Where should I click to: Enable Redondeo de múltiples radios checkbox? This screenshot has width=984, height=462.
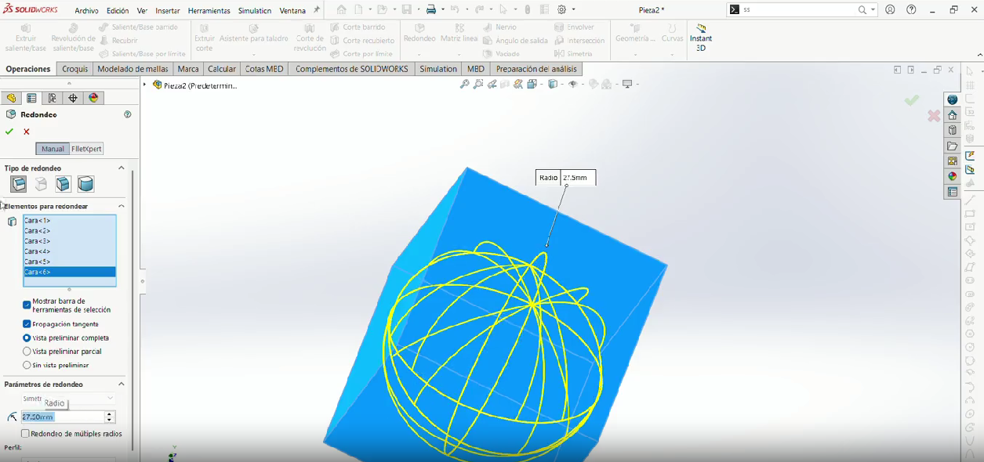(x=25, y=434)
